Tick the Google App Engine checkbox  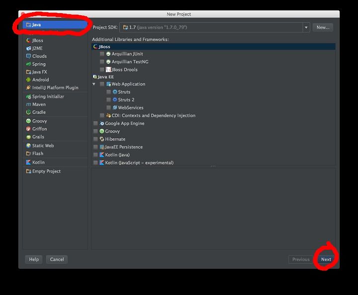pyautogui.click(x=95, y=123)
